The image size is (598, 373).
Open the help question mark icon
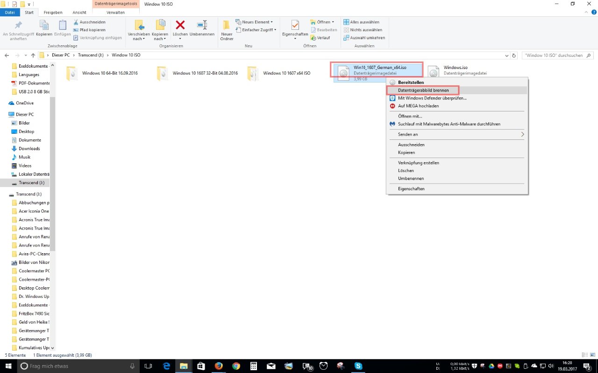tap(593, 12)
